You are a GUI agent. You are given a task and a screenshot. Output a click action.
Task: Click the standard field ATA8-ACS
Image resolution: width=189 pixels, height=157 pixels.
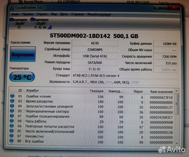(x=125, y=76)
